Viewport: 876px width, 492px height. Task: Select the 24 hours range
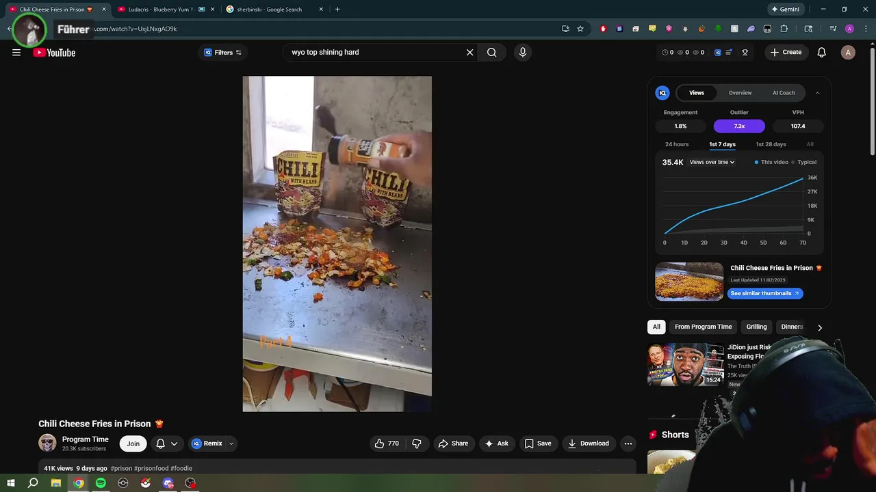click(x=677, y=144)
